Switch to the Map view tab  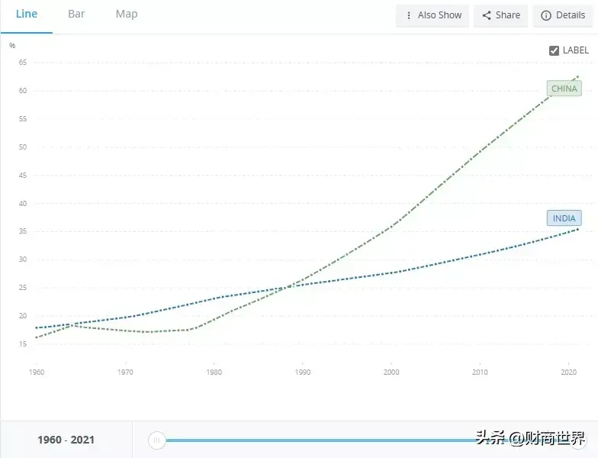tap(127, 15)
